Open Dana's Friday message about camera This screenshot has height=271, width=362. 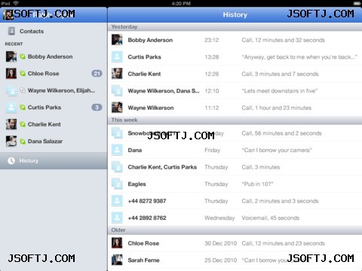(235, 150)
